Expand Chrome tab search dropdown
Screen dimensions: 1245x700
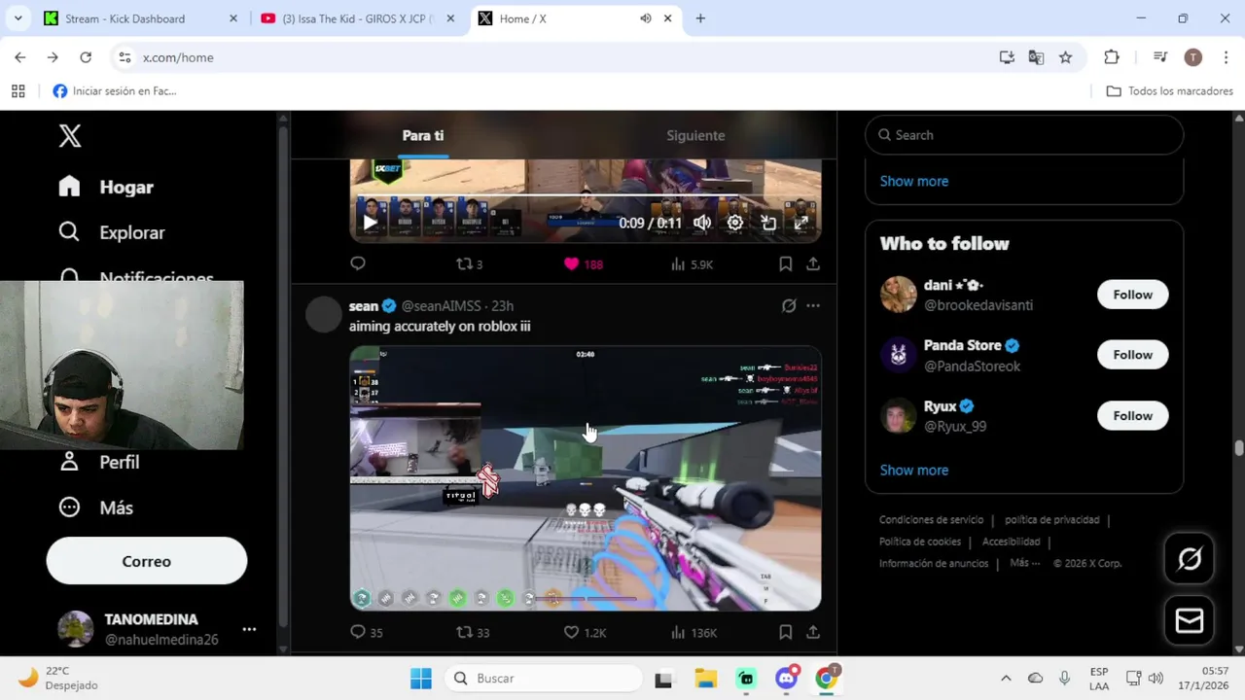[x=18, y=18]
